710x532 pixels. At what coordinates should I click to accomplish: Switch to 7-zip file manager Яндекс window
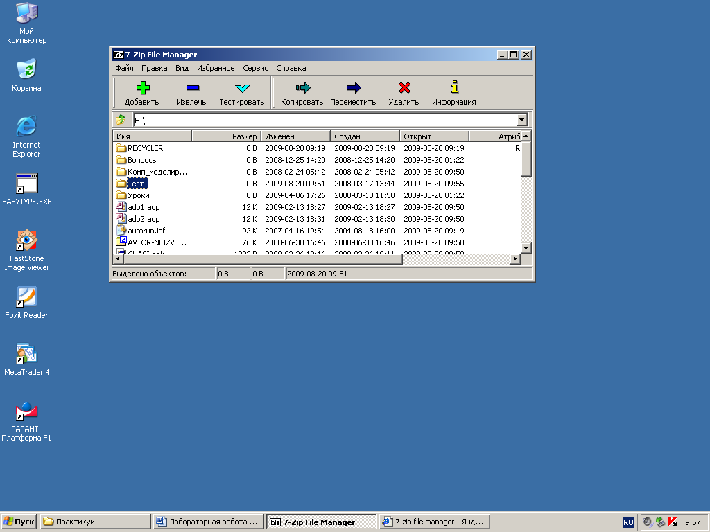[435, 522]
